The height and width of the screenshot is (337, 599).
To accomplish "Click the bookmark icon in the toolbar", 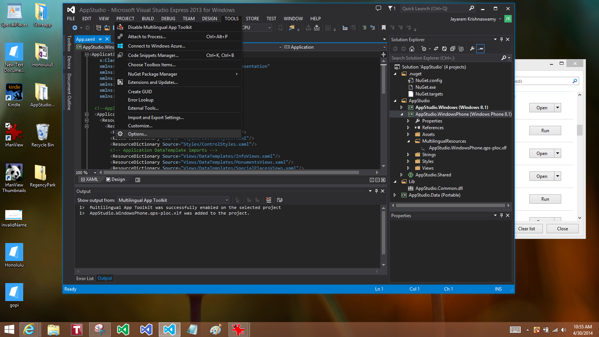I will [x=384, y=28].
